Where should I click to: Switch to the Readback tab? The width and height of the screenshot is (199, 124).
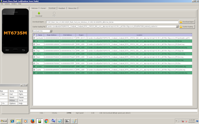(x=62, y=8)
